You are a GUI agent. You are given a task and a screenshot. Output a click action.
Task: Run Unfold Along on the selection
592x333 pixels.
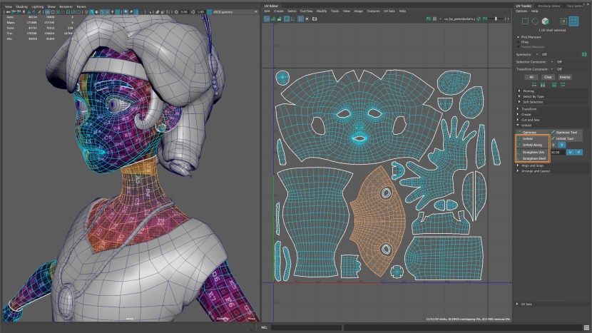pos(532,145)
